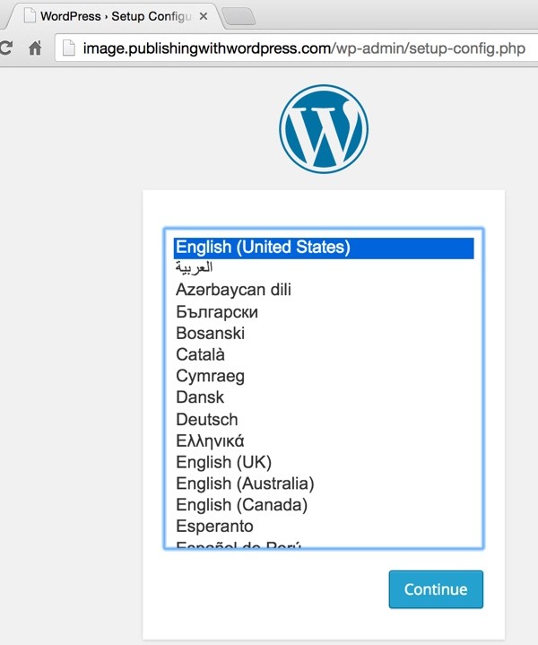538x645 pixels.
Task: Open a new browser tab
Action: (239, 16)
